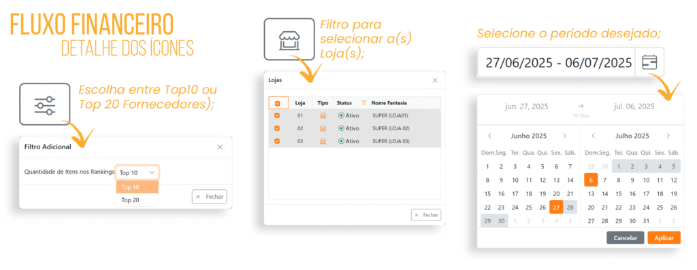Click the Tipo column header
This screenshot has width=697, height=270.
tap(323, 103)
